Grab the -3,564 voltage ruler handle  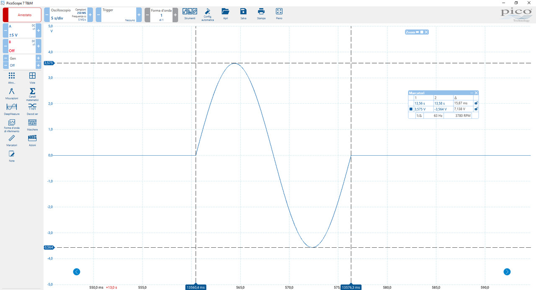pos(48,247)
